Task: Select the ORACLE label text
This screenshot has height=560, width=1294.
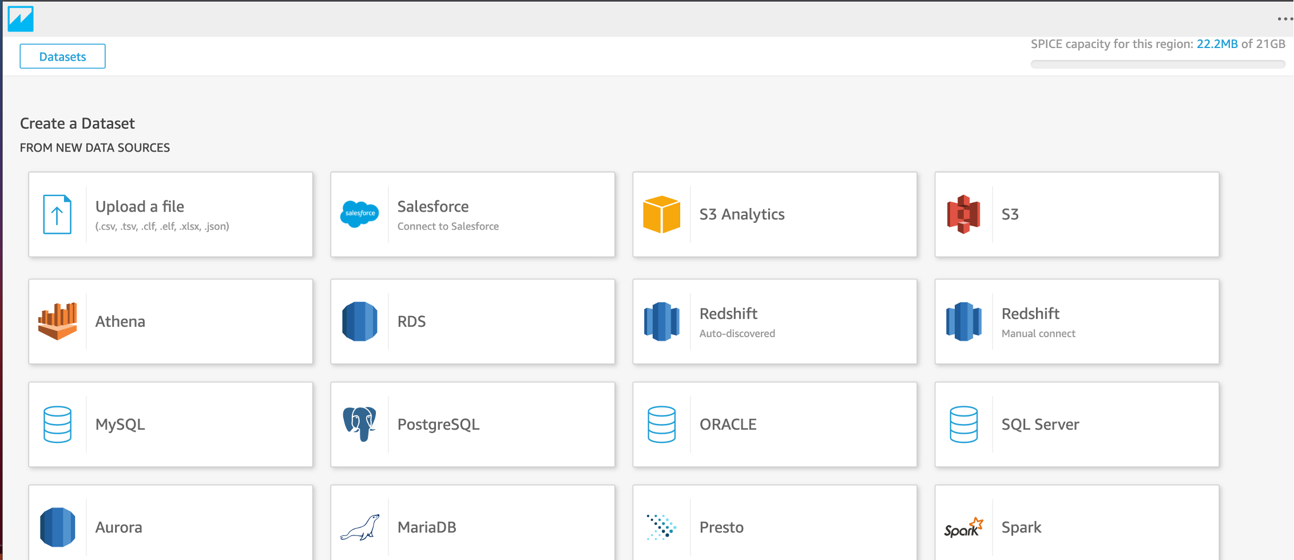Action: 728,425
